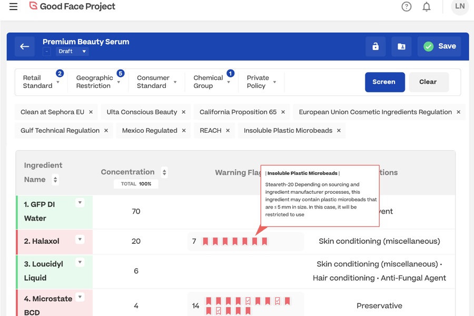The height and width of the screenshot is (316, 474).
Task: Click Halaxol's Skin conditioning (miscellaneous) function
Action: (x=379, y=241)
